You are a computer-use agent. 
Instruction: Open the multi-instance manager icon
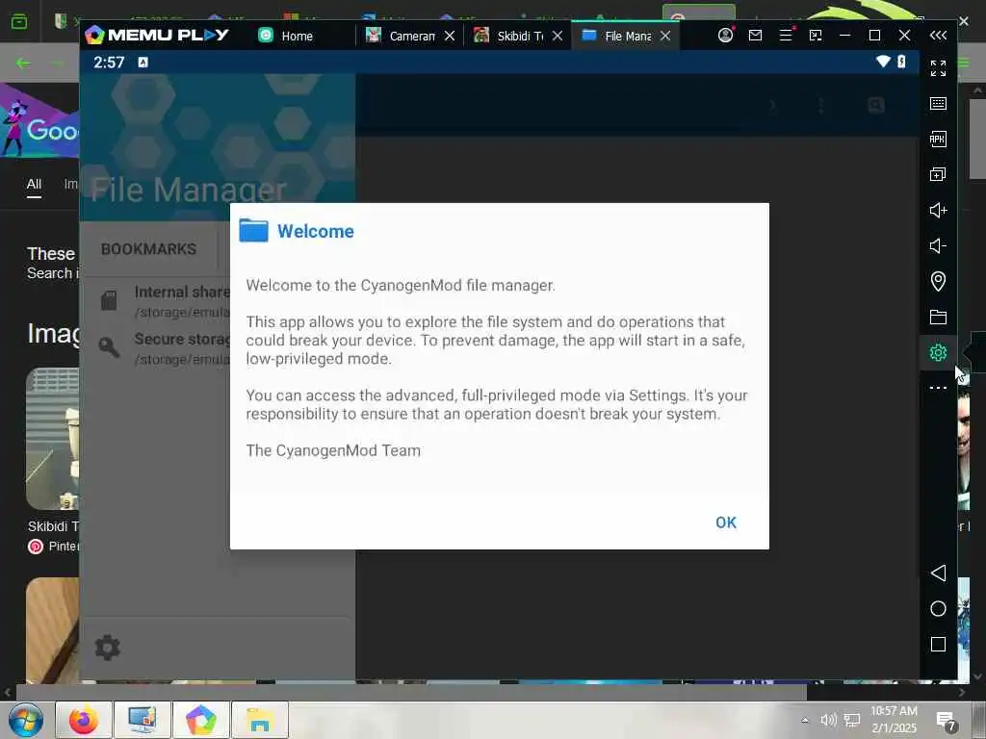click(x=938, y=174)
